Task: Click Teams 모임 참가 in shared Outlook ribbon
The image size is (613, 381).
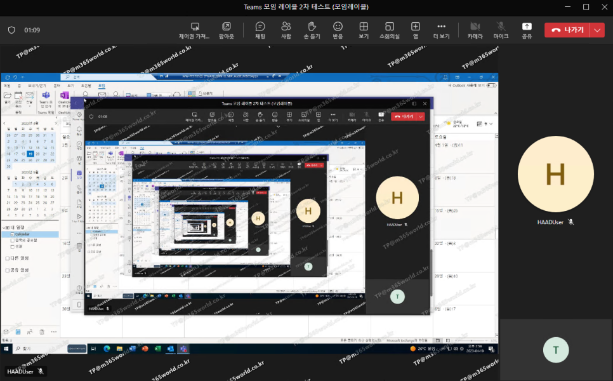Action: pos(46,100)
